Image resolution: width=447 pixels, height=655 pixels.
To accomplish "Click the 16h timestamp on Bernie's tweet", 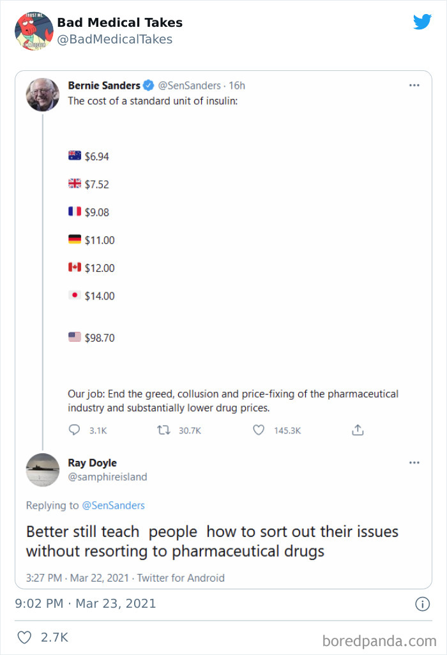I will click(x=237, y=86).
